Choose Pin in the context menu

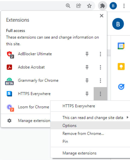click(90, 141)
